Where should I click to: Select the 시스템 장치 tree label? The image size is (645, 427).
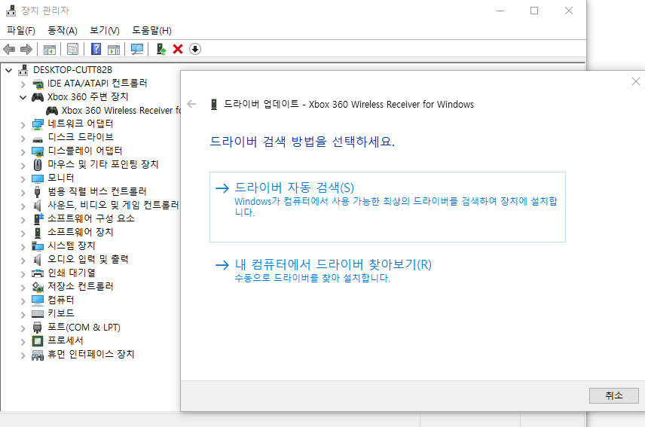point(71,246)
